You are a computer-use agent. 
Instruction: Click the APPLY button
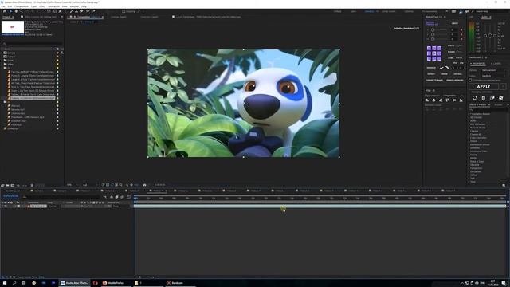pos(484,87)
